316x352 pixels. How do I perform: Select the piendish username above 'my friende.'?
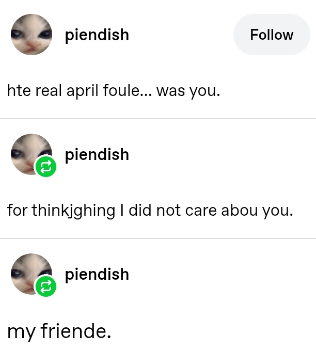[x=97, y=274]
